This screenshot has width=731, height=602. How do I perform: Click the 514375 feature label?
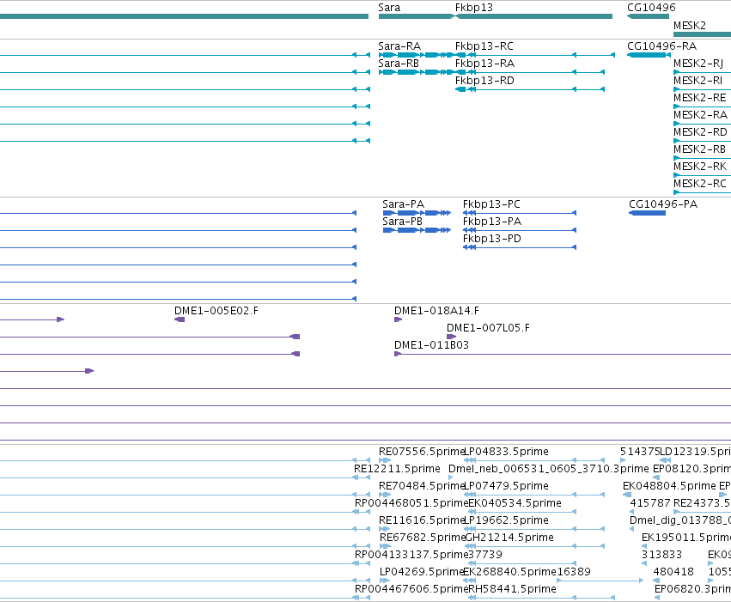click(640, 452)
